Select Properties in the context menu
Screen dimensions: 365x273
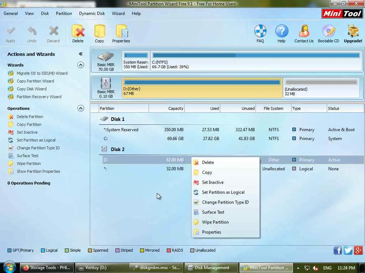[x=225, y=232]
